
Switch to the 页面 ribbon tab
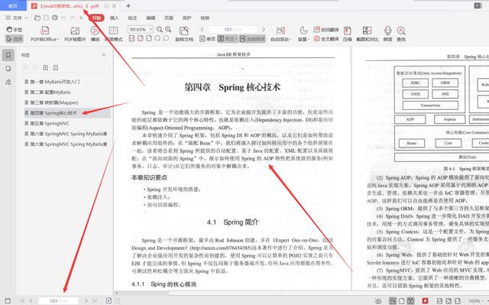point(169,18)
